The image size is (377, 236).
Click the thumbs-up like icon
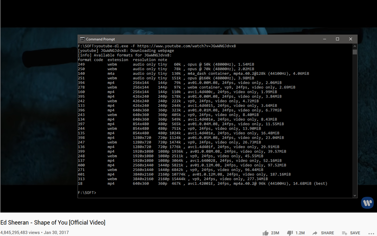(x=265, y=233)
